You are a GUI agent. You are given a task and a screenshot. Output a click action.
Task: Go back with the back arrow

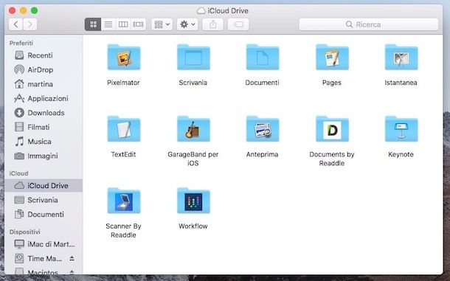(x=15, y=24)
